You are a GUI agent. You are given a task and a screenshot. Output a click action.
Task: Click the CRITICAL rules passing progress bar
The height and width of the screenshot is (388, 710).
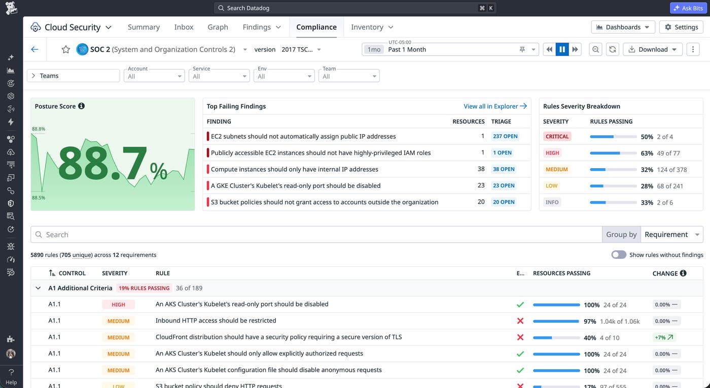tap(614, 137)
